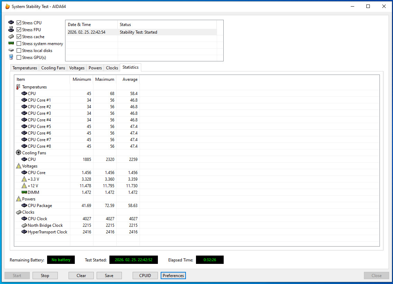Click the chip icon beside CPU Core #4
The image size is (393, 284).
[x=24, y=120]
